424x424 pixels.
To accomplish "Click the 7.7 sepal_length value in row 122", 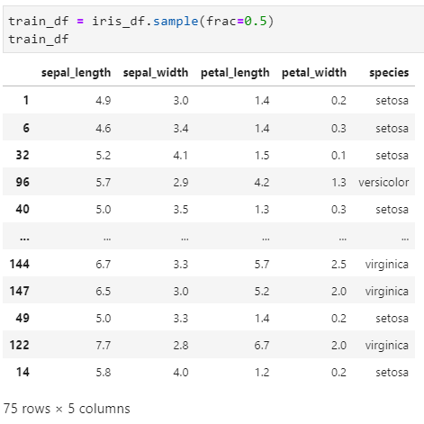I will click(104, 345).
